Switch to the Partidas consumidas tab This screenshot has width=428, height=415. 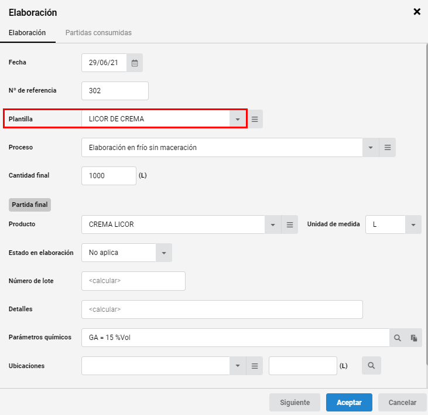point(98,33)
